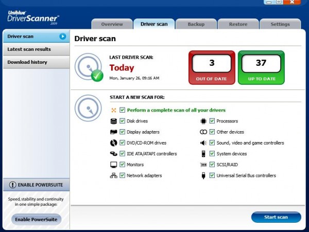
Task: Click the Disk drives icon
Action: 113,121
